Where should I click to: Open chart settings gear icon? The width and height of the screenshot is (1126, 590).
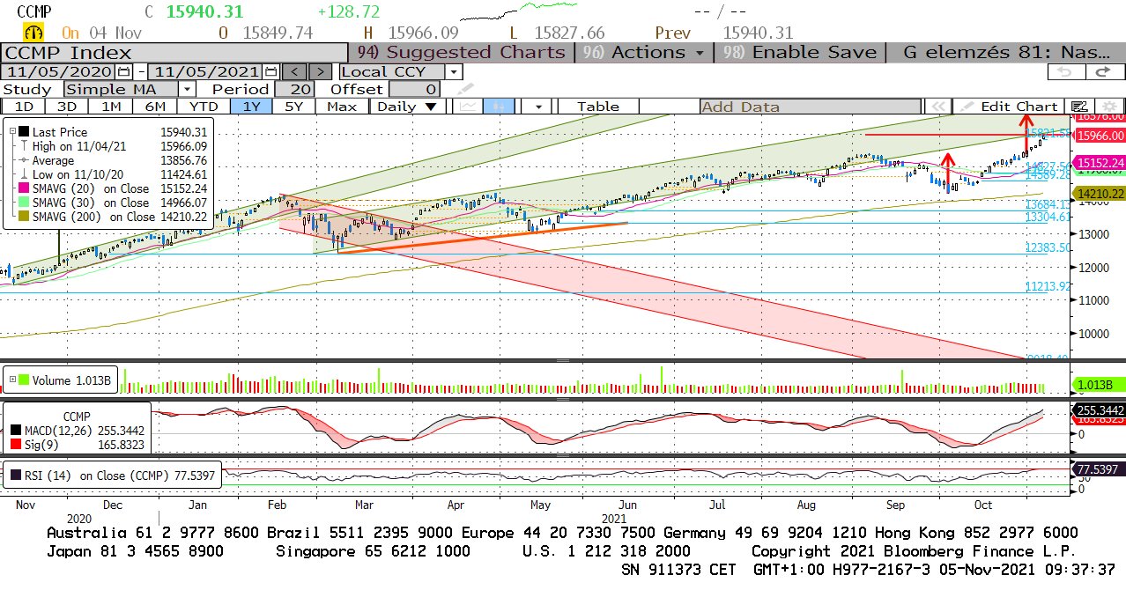(1108, 107)
